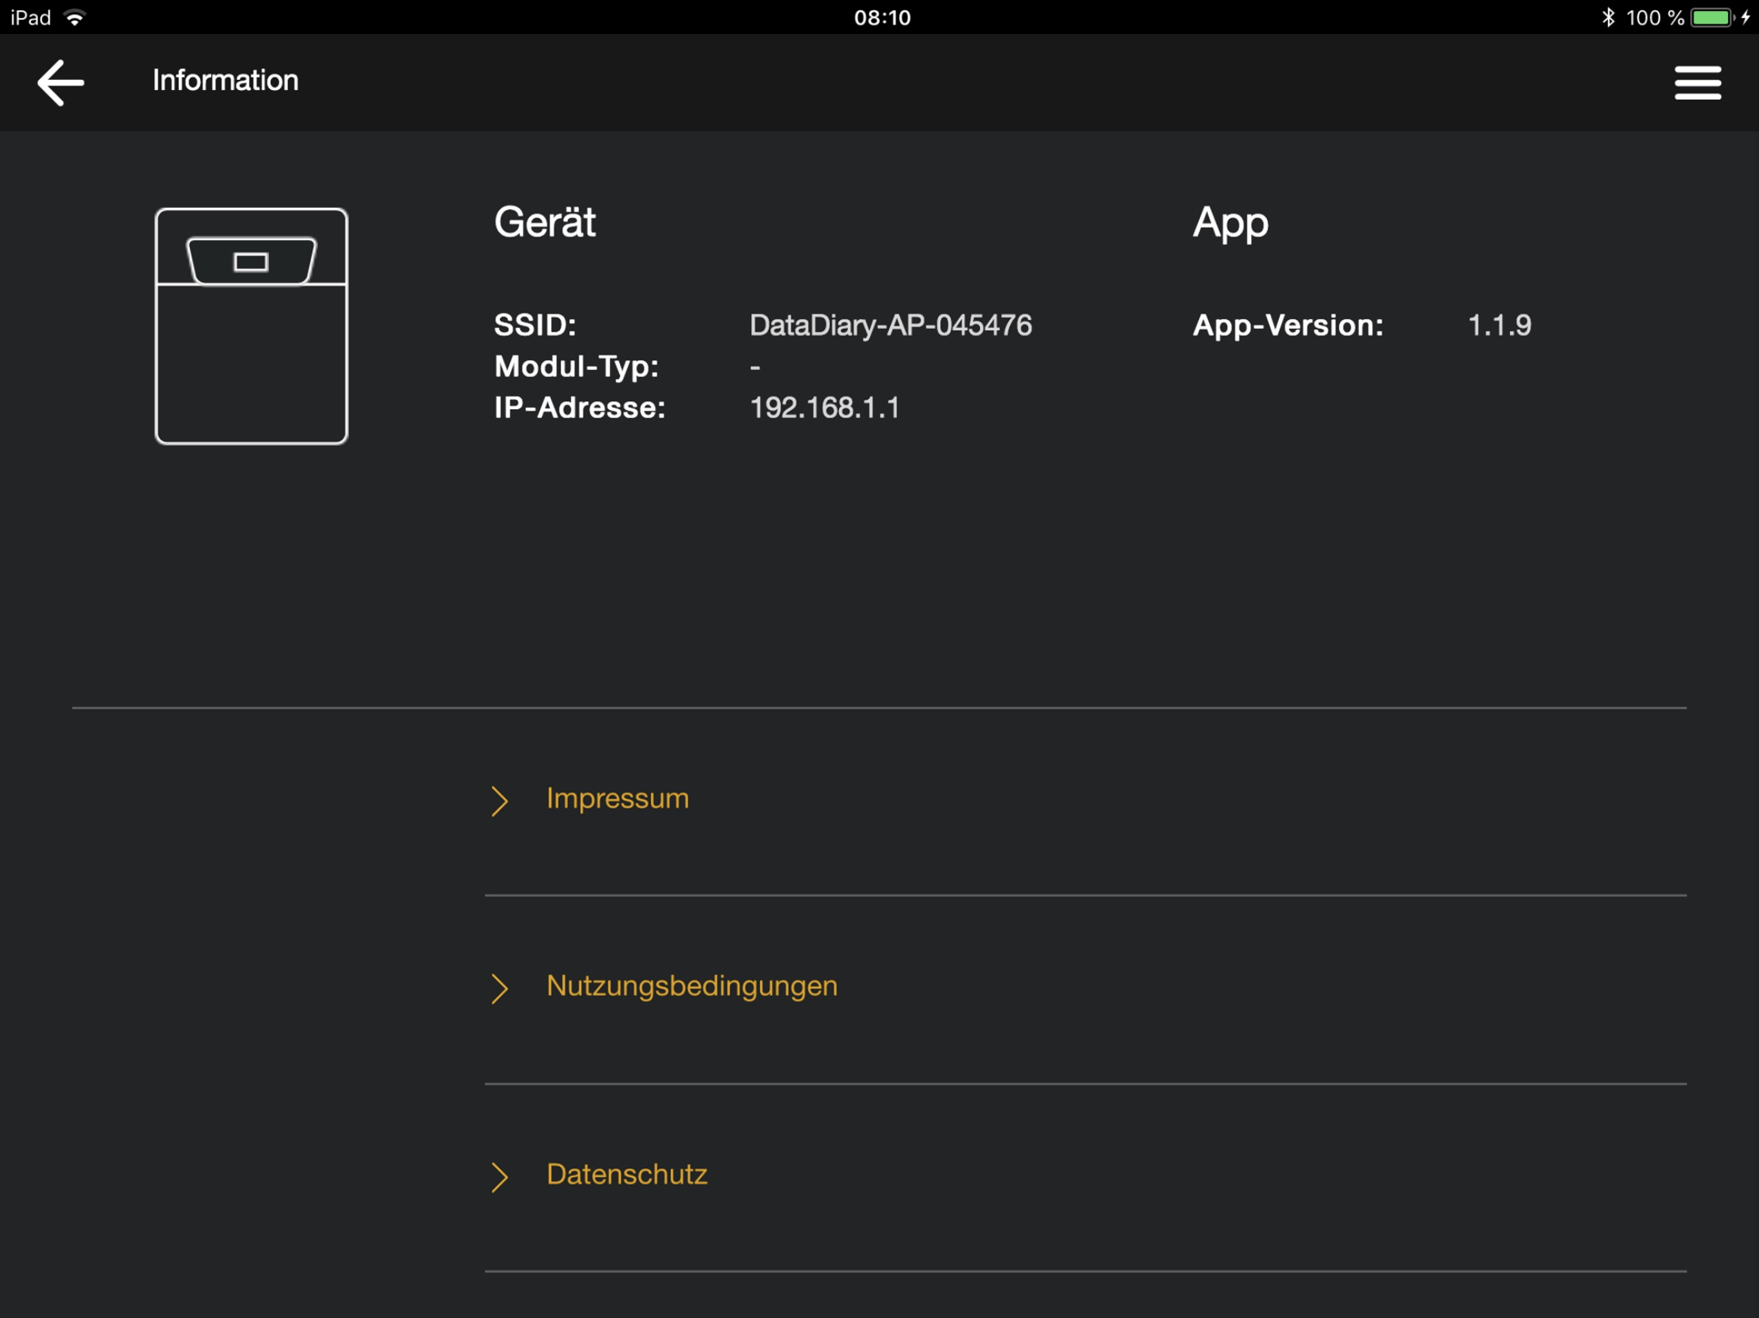The image size is (1759, 1318).
Task: Expand the Impressum chevron arrow
Action: [498, 801]
